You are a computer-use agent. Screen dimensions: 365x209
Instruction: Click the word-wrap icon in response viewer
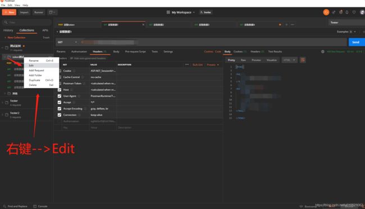point(303,60)
